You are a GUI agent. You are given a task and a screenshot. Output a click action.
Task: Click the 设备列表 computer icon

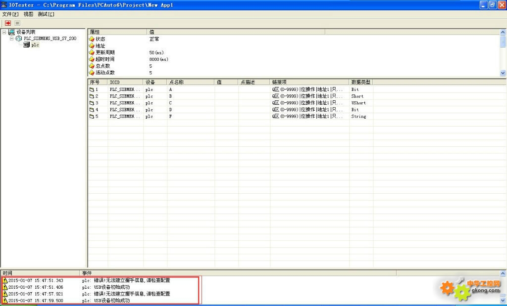pyautogui.click(x=12, y=32)
